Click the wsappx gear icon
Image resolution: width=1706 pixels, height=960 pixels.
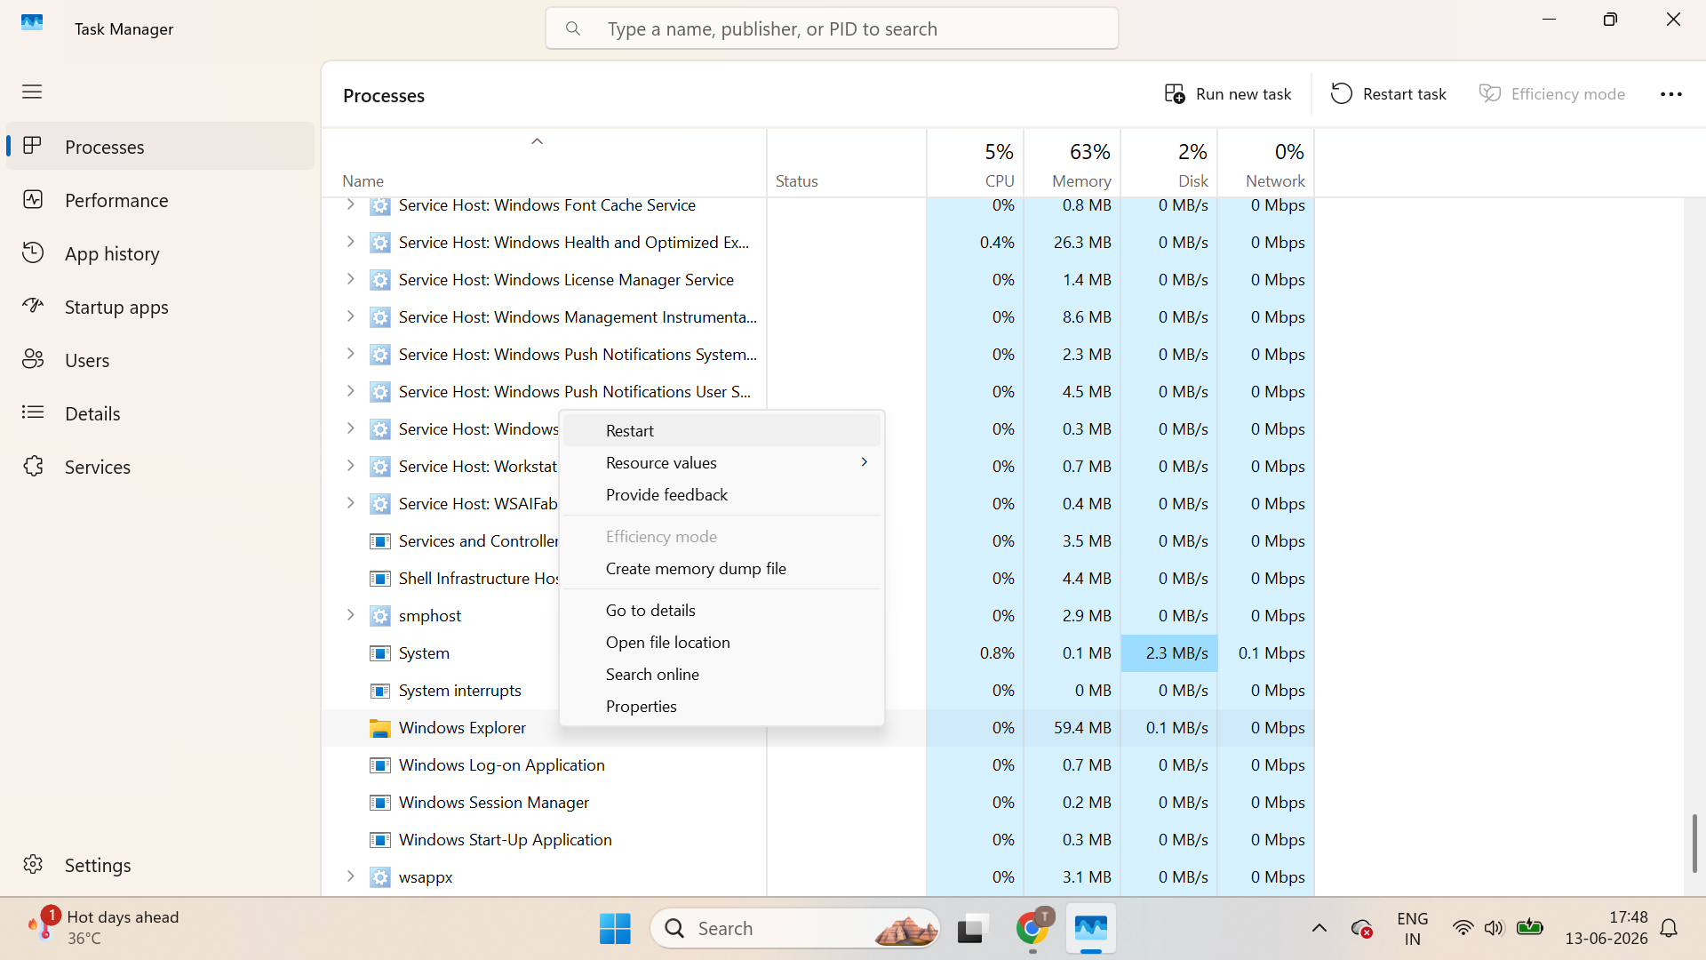tap(379, 877)
